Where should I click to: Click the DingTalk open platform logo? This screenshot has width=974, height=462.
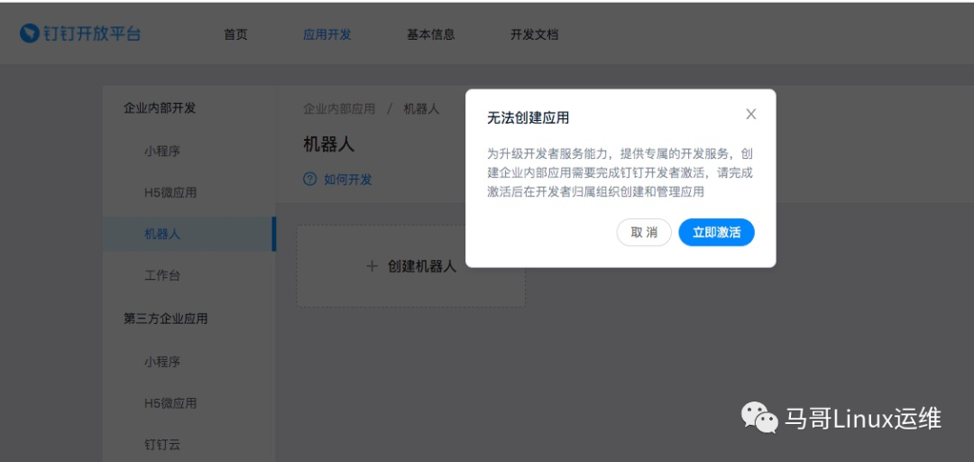80,33
